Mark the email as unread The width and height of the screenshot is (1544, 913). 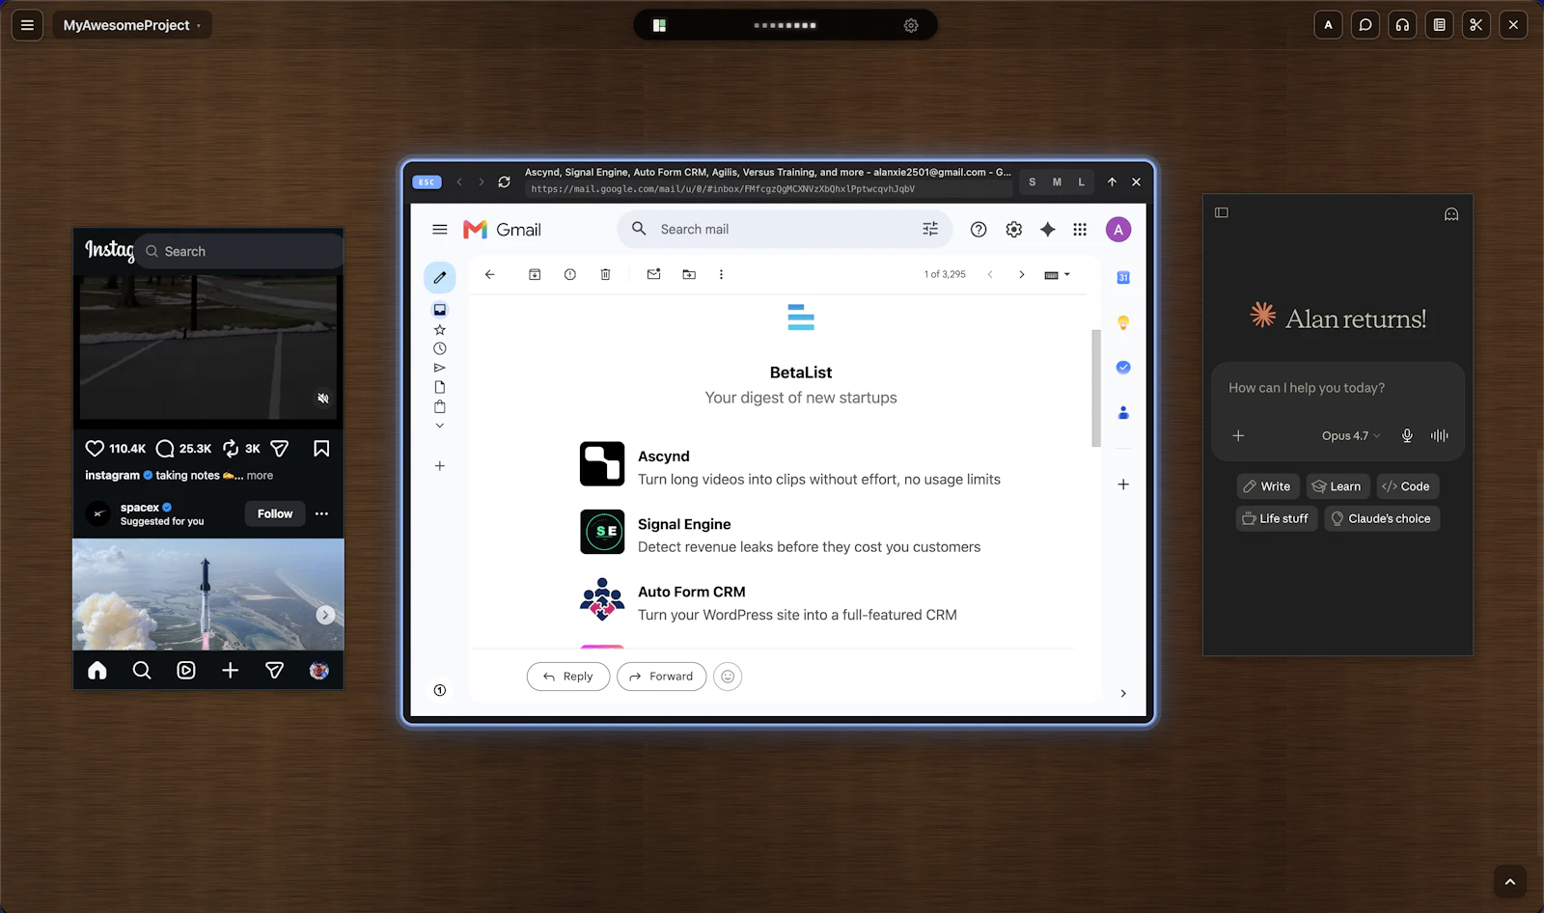coord(654,275)
